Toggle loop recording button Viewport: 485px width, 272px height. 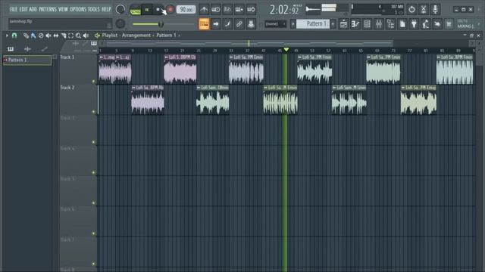[251, 10]
